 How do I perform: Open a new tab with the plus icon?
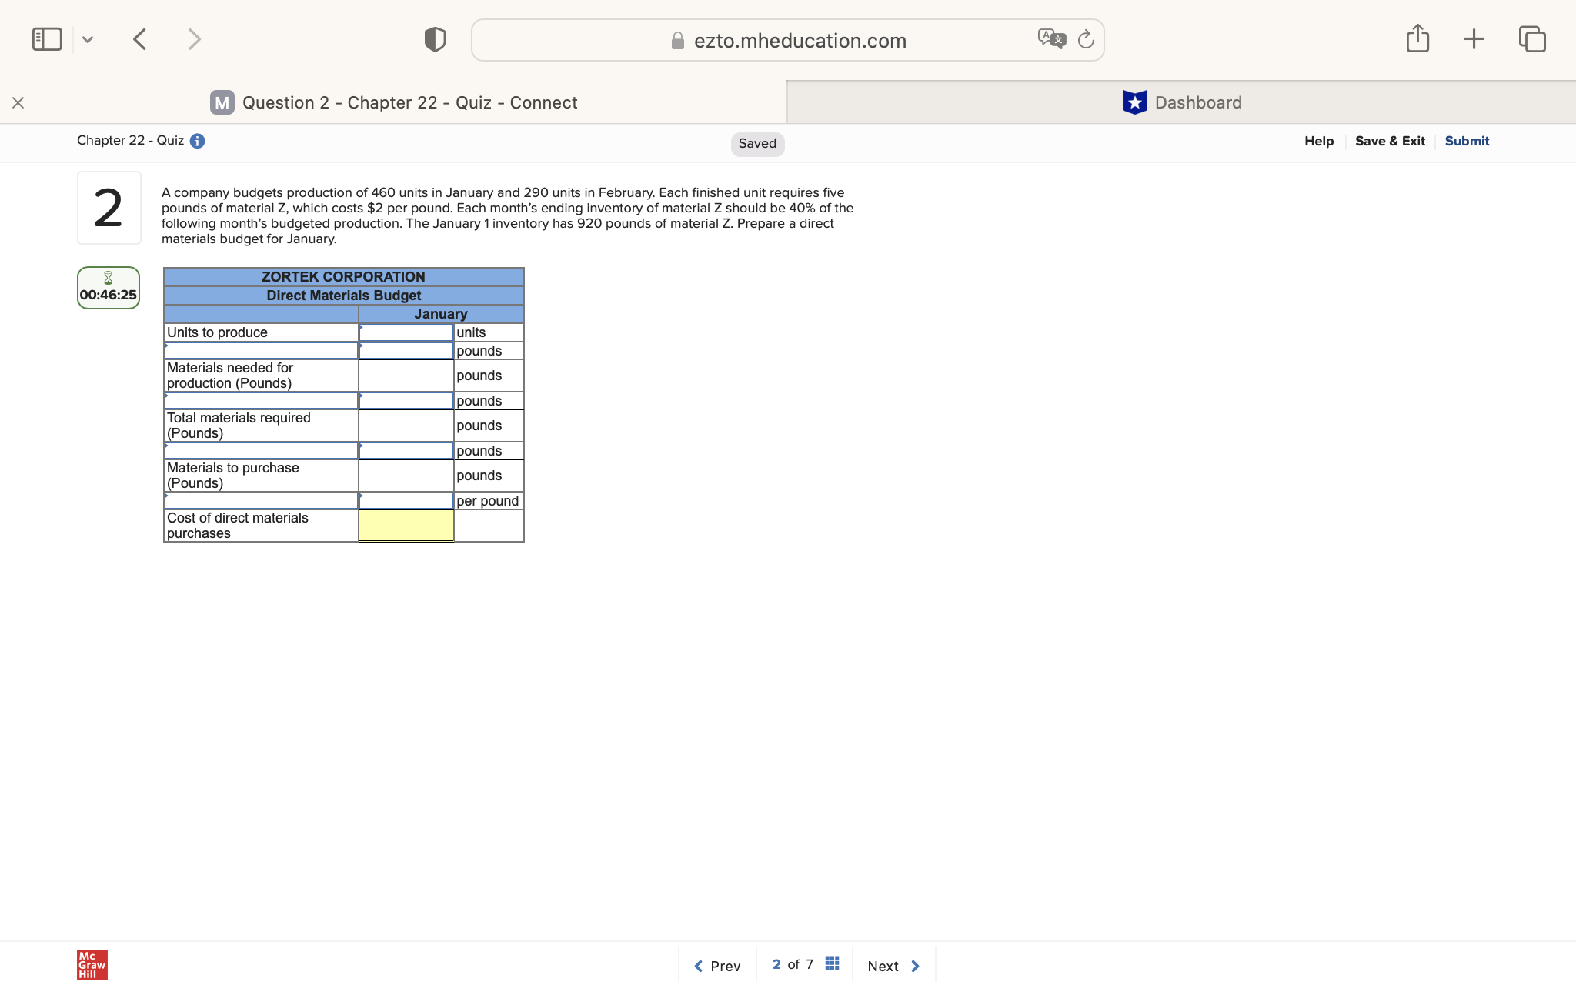click(x=1474, y=38)
